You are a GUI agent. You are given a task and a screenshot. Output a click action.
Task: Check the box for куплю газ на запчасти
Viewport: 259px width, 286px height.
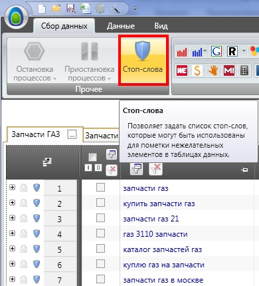pos(100,264)
